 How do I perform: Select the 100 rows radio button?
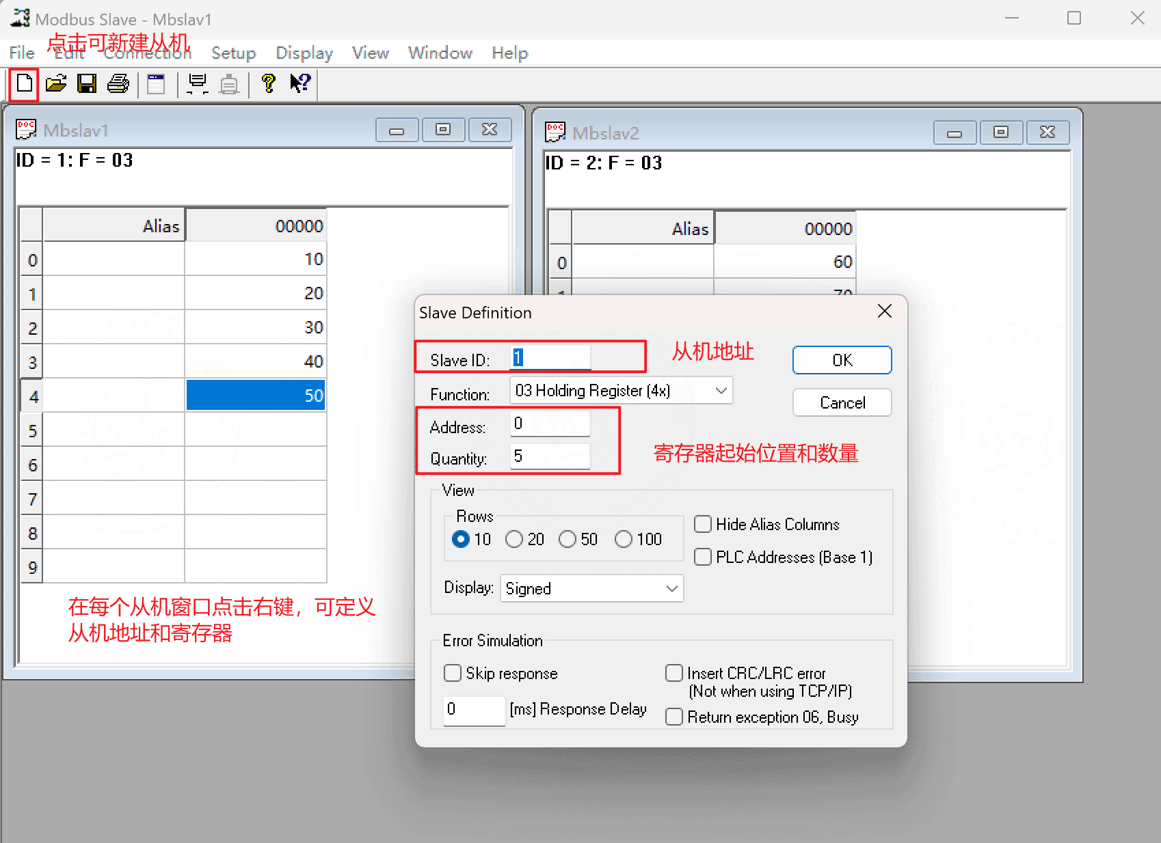624,539
